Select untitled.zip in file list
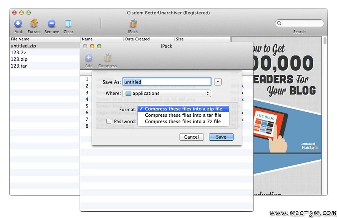 click(x=45, y=46)
